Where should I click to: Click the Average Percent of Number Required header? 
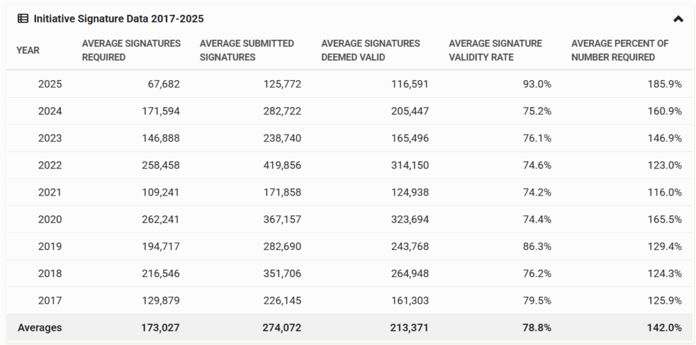(620, 50)
